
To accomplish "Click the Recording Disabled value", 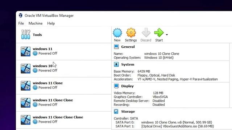I will click(159, 105).
